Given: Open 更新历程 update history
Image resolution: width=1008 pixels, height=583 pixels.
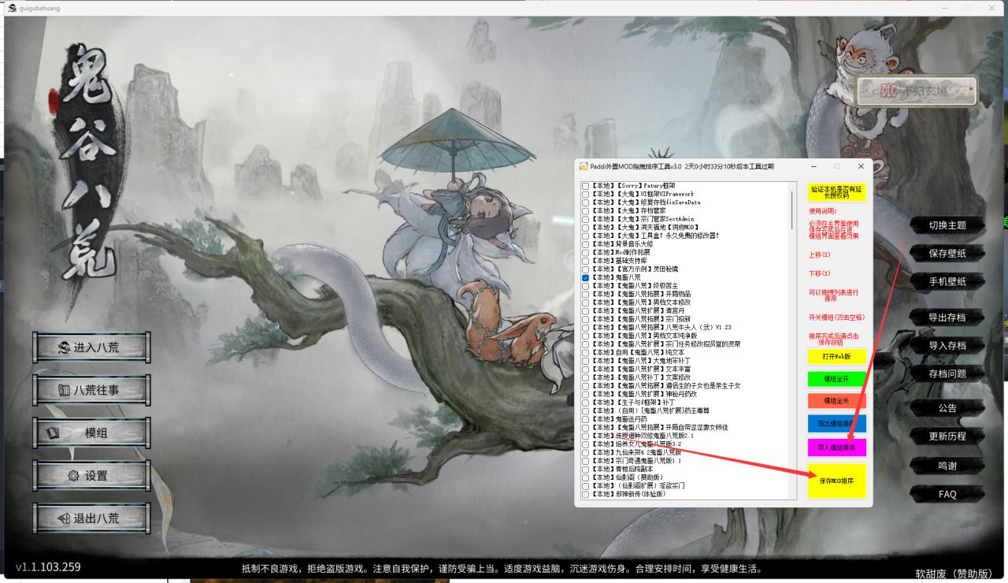Looking at the screenshot, I should [x=947, y=436].
